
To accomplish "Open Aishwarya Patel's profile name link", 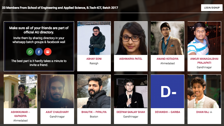I will tap(131, 59).
